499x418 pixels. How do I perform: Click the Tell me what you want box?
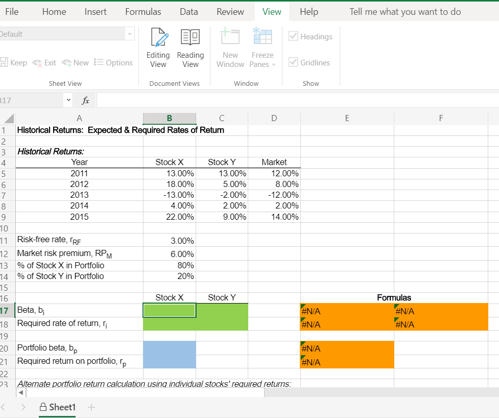[403, 11]
